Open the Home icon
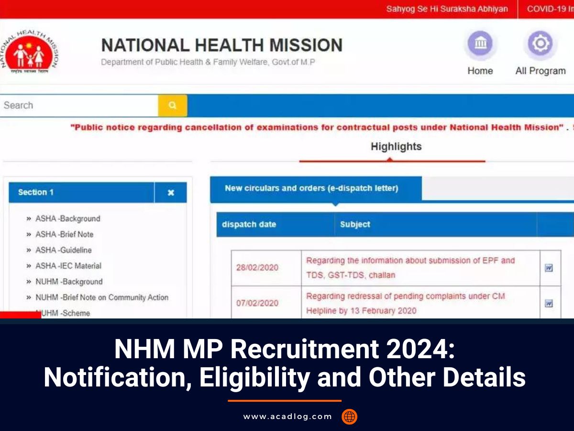574x431 pixels. point(480,44)
